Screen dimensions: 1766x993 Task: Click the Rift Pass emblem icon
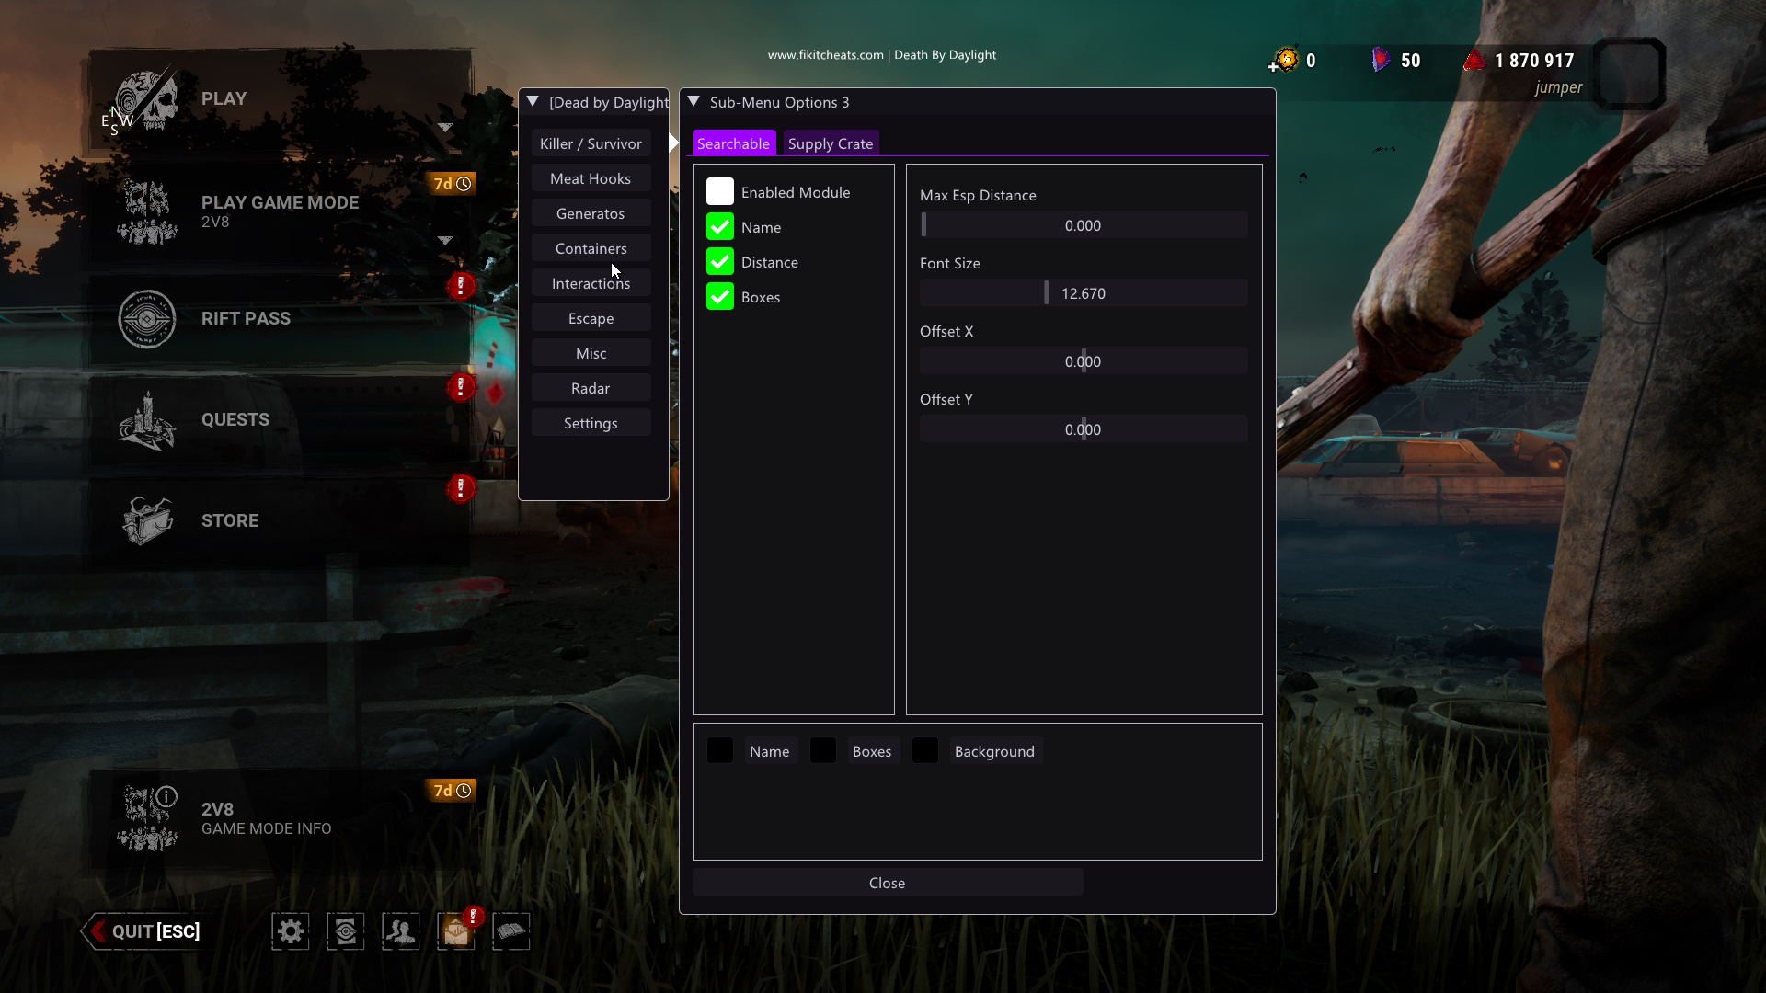pyautogui.click(x=147, y=319)
